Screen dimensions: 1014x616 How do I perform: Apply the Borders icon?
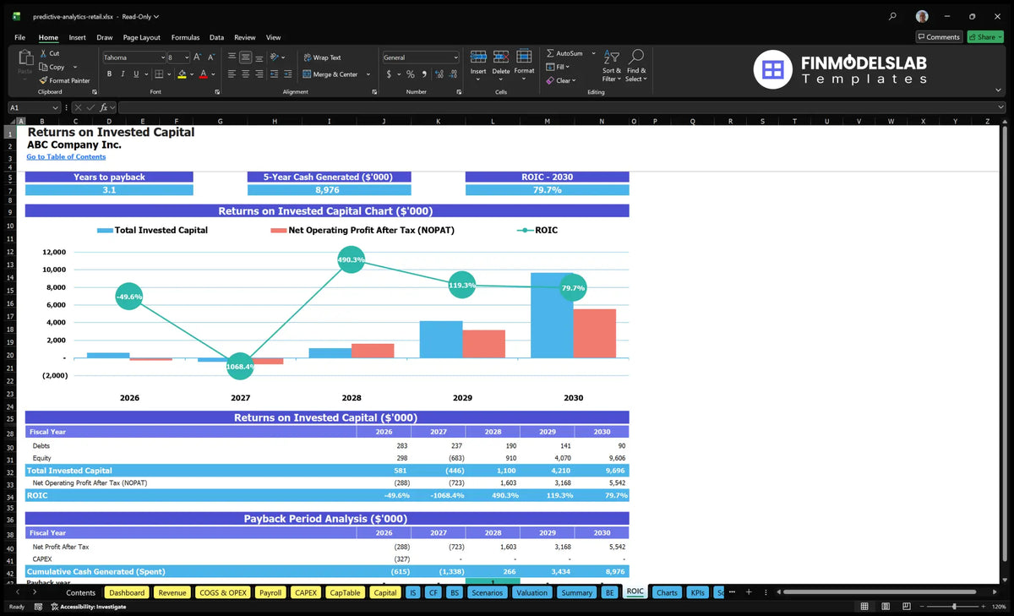[158, 74]
